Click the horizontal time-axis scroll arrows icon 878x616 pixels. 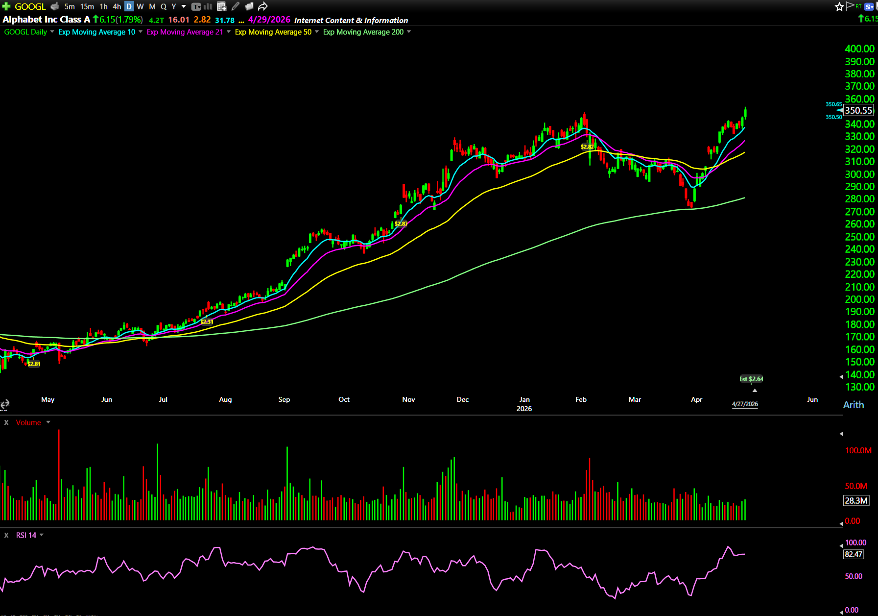5,404
